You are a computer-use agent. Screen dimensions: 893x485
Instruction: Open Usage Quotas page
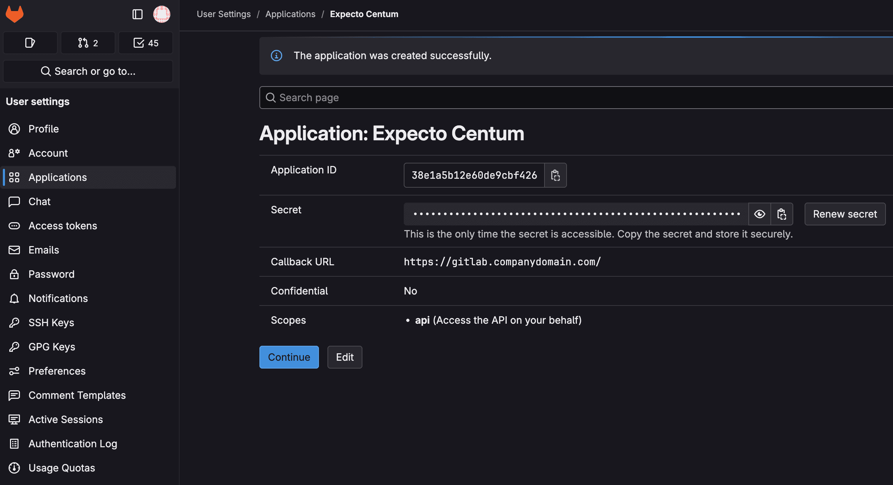point(88,468)
